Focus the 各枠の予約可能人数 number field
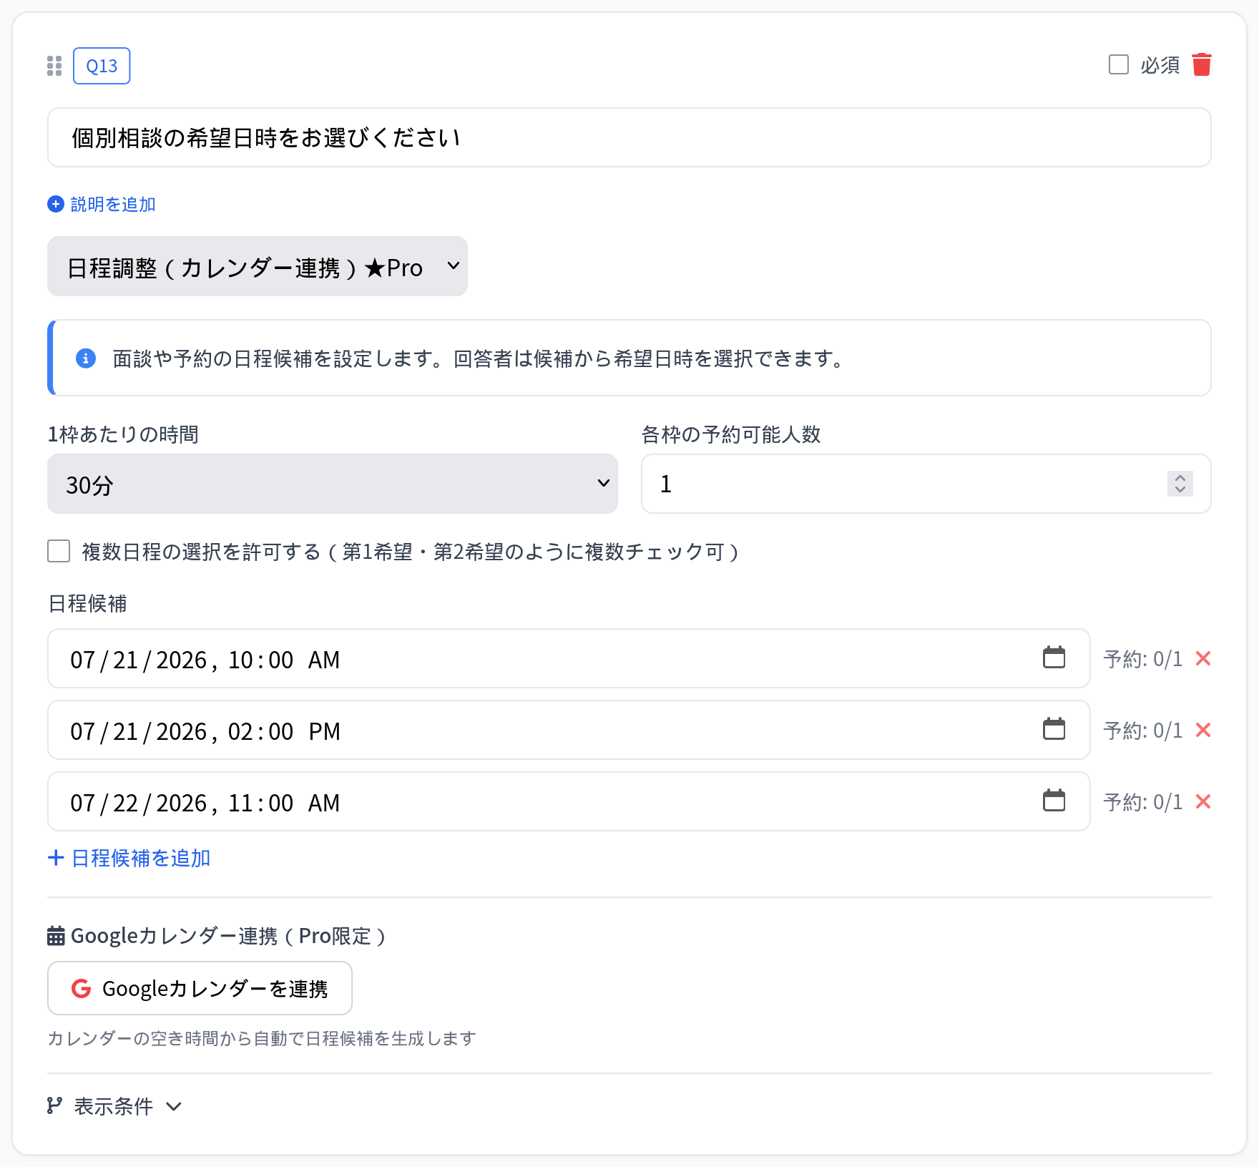 click(x=926, y=484)
